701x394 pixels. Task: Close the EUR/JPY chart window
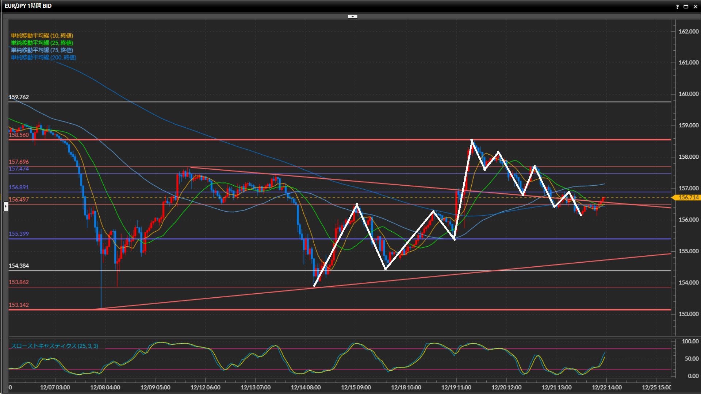695,7
